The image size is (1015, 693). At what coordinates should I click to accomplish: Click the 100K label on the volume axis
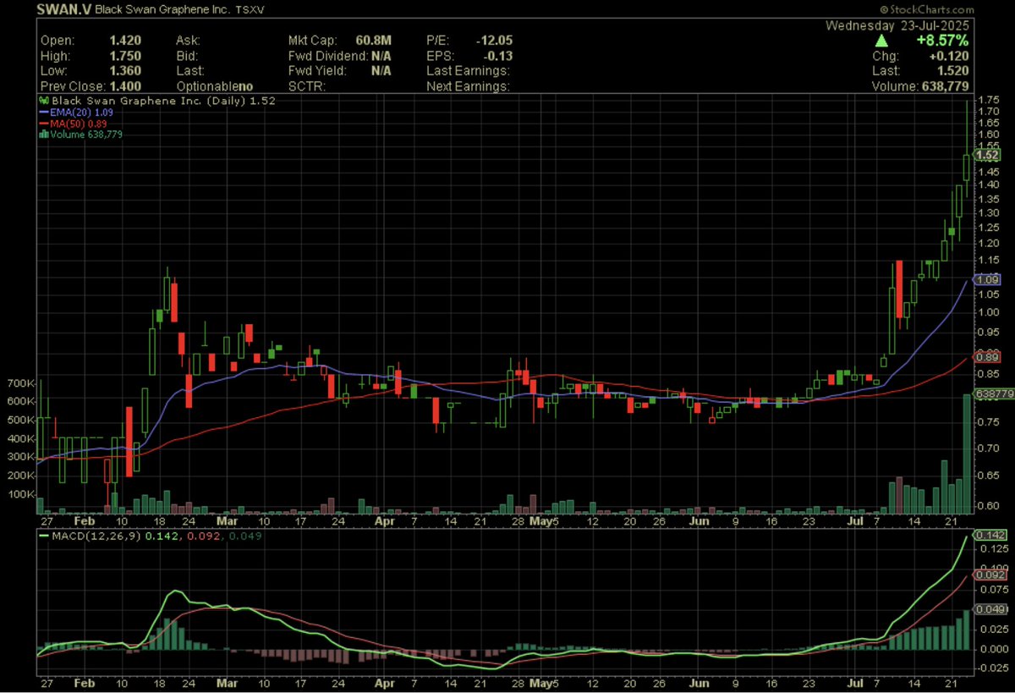pos(19,494)
